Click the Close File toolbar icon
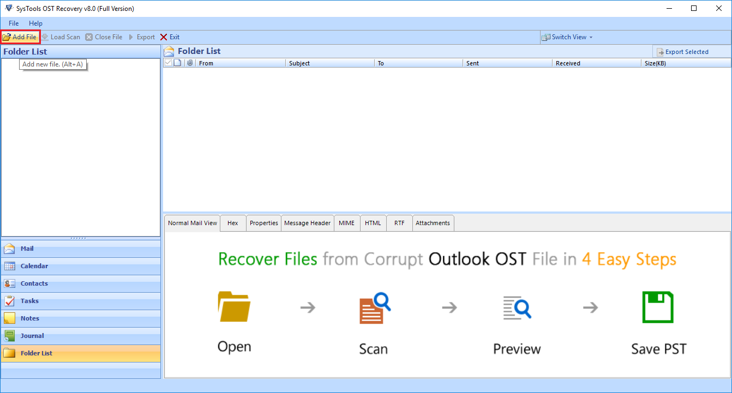The height and width of the screenshot is (393, 732). [x=89, y=37]
